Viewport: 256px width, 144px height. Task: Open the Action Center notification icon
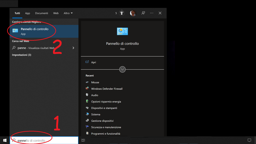pyautogui.click(x=249, y=140)
